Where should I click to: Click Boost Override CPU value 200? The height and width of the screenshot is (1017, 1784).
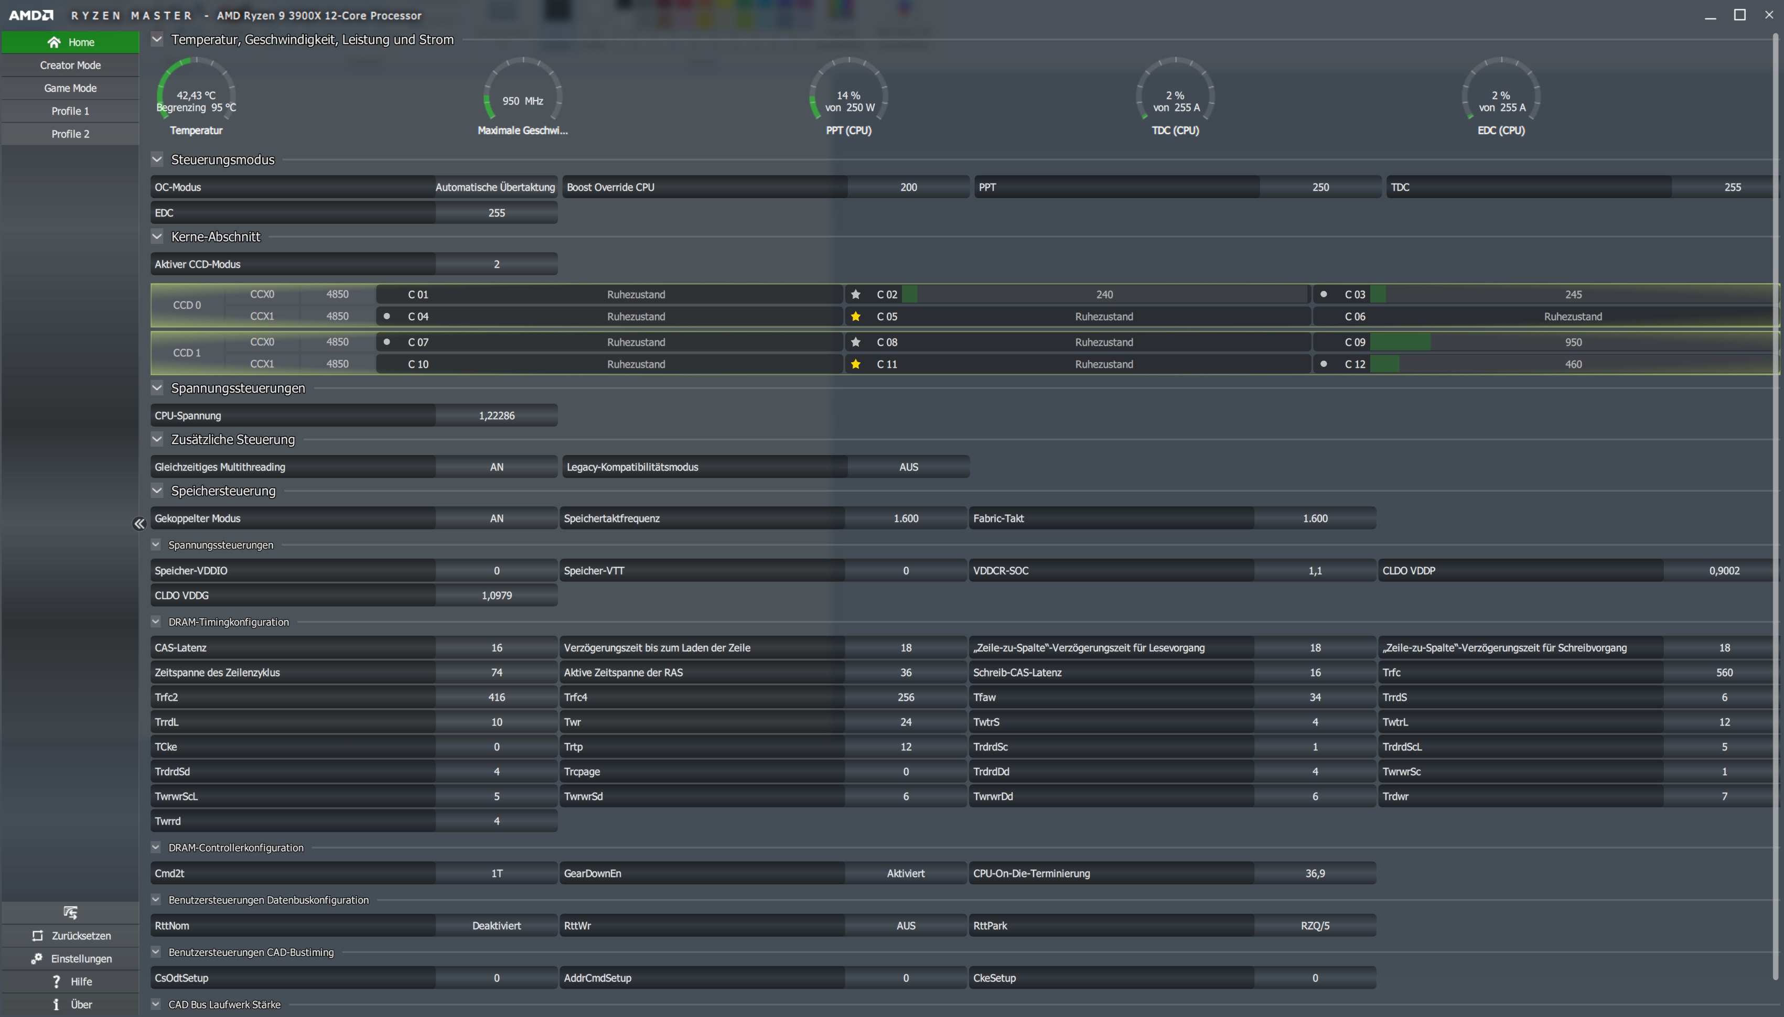(x=908, y=187)
